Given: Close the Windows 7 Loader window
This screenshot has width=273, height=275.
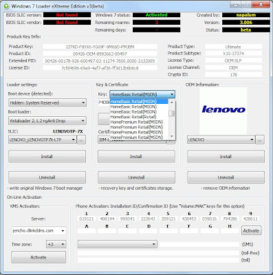Looking at the screenshot, I should (x=261, y=4).
